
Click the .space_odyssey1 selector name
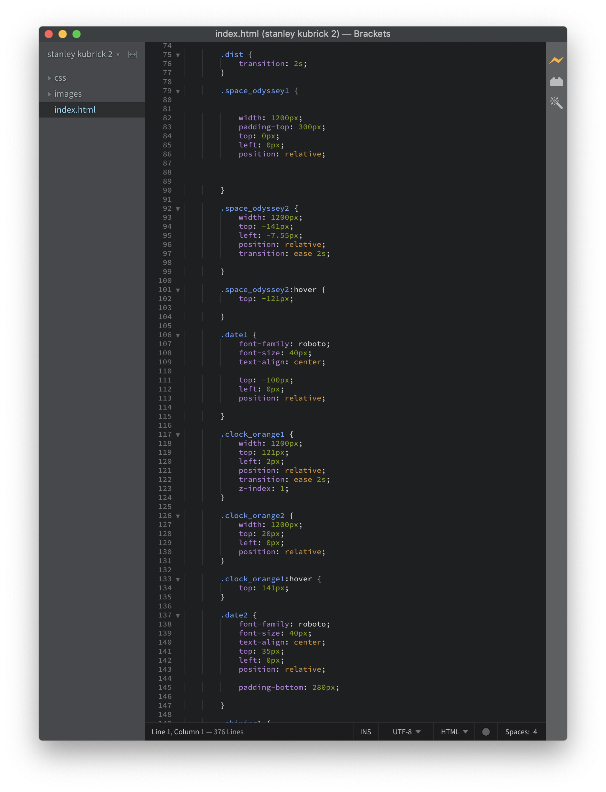click(x=255, y=91)
